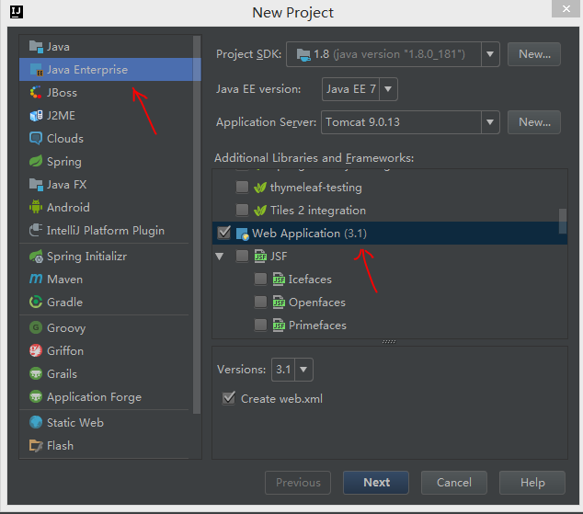Click the Maven m icon
Image resolution: width=583 pixels, height=514 pixels.
coord(36,279)
